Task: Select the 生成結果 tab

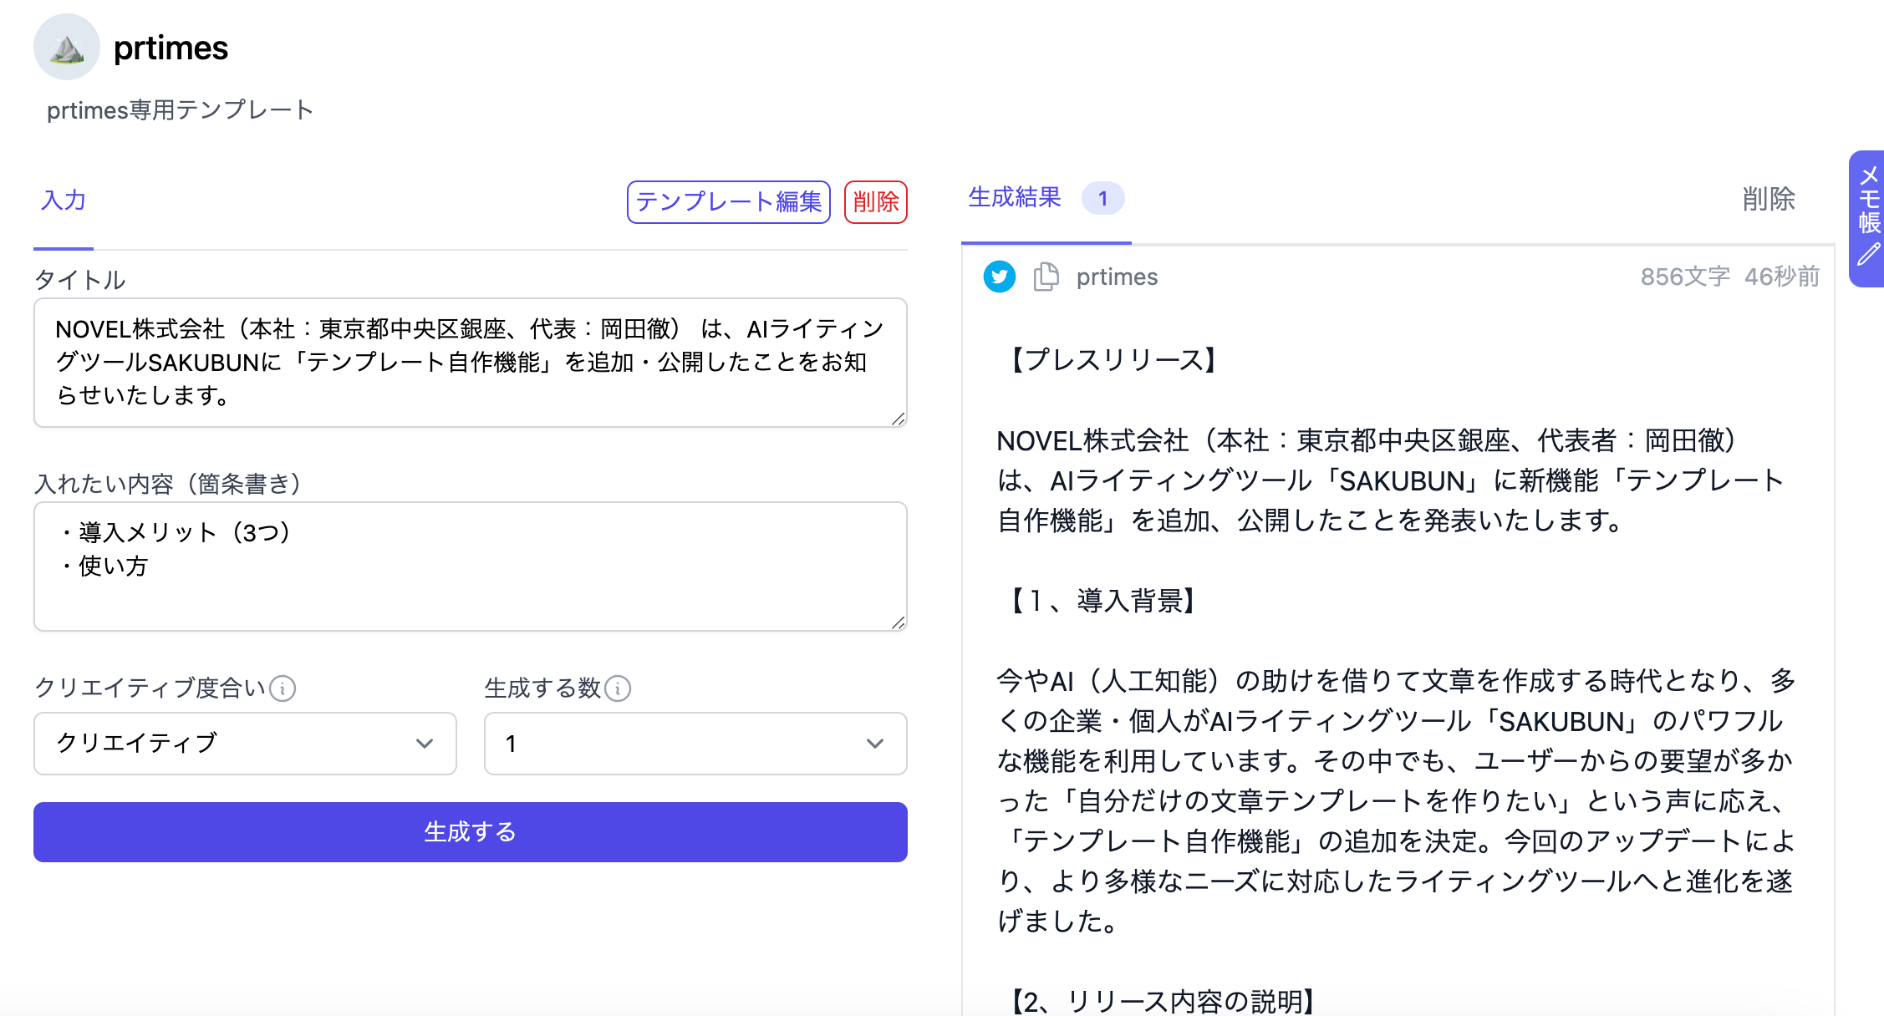Action: pos(1015,197)
